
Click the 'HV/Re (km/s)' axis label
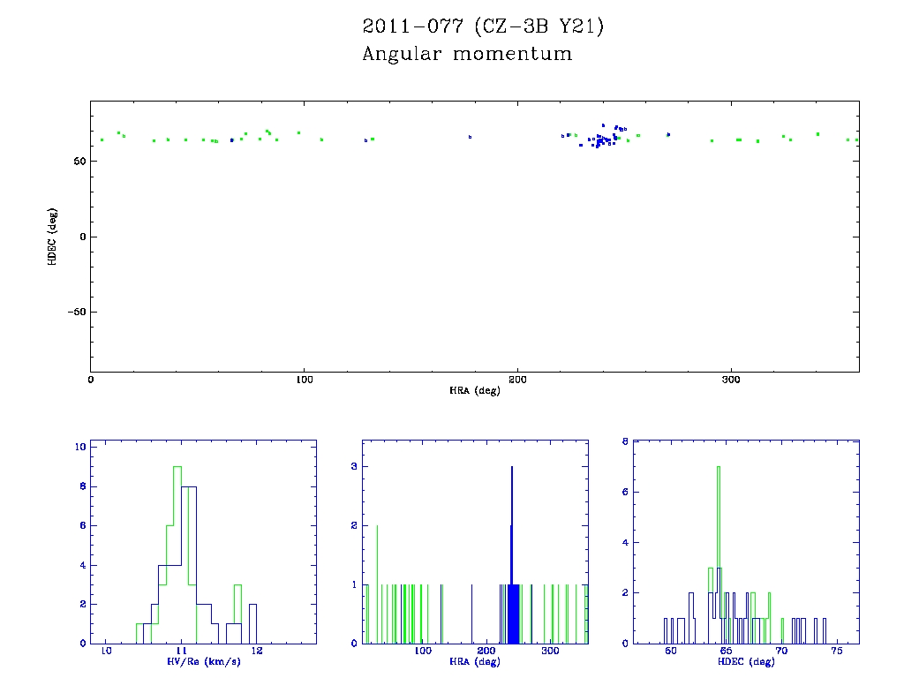pos(204,661)
